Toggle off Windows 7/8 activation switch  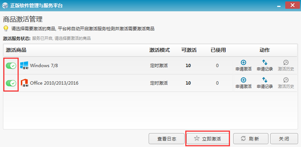click(11, 66)
